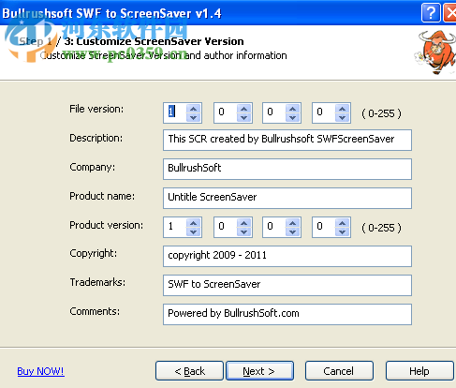Image resolution: width=456 pixels, height=388 pixels.
Task: Decrease first Product version number spinner
Action: click(x=194, y=231)
